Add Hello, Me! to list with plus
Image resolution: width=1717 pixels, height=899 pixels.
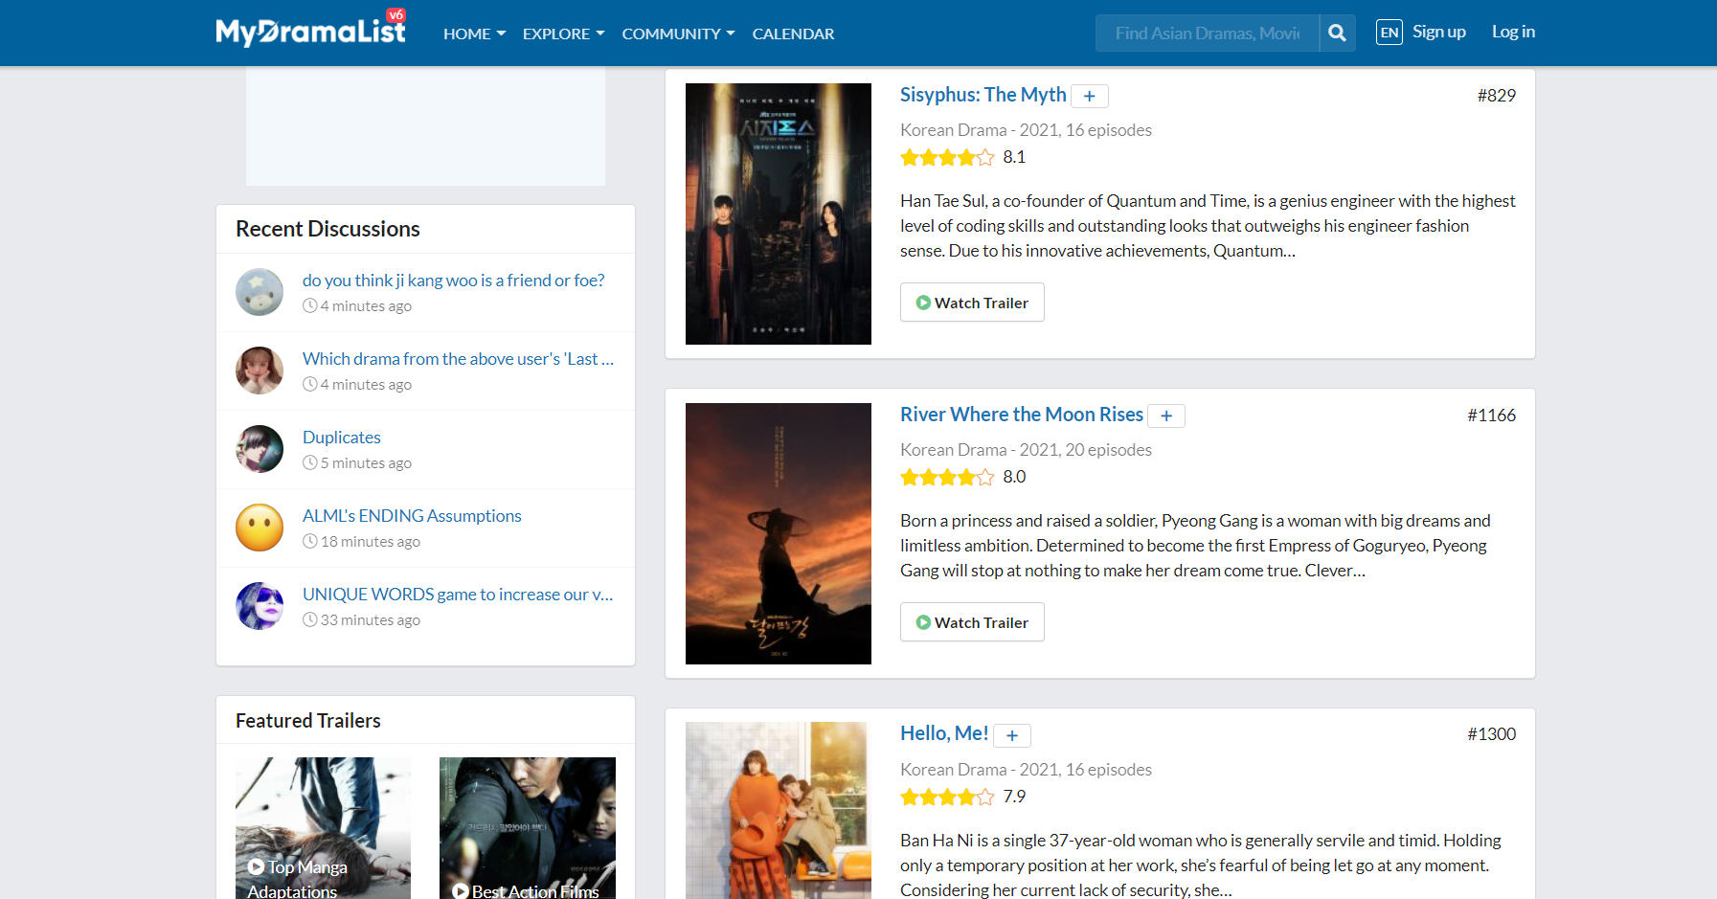(x=1011, y=735)
